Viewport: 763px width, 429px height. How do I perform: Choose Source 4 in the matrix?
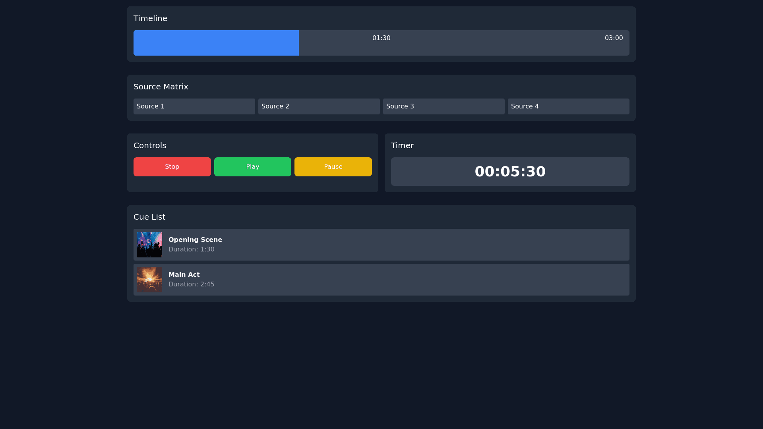point(568,106)
